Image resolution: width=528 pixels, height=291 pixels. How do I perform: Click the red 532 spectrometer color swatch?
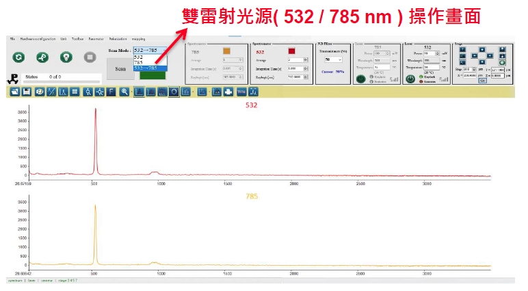(291, 51)
